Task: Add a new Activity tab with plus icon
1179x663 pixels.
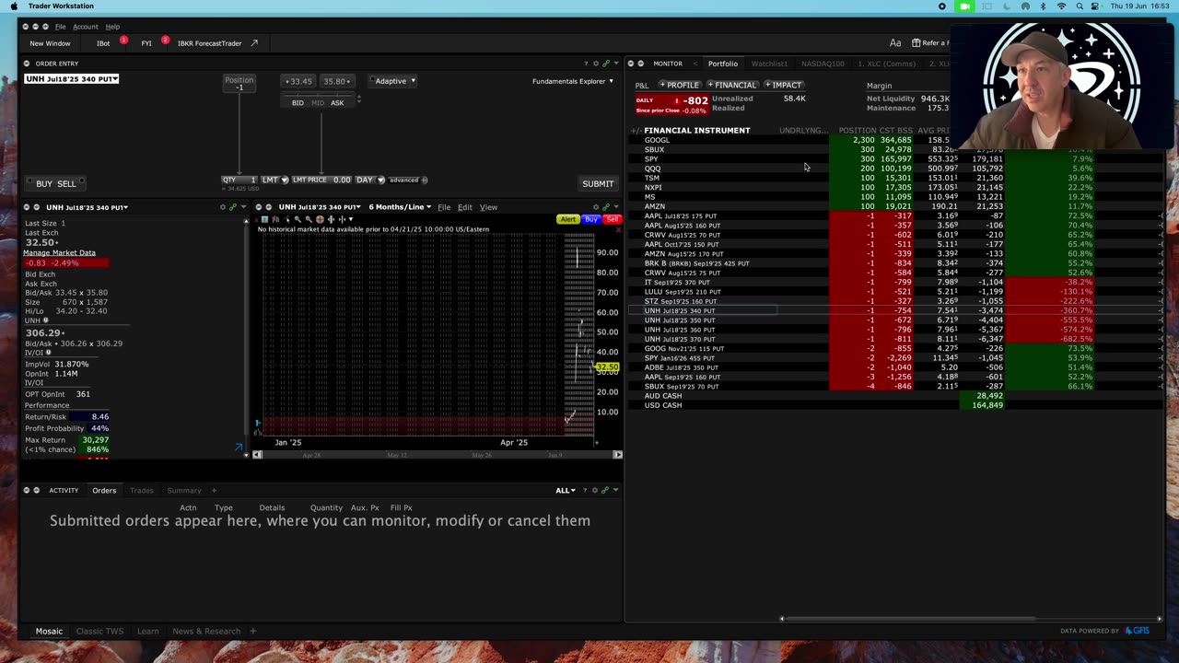Action: (214, 491)
